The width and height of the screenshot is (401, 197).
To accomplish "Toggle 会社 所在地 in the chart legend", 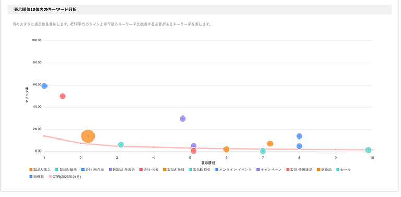I will [92, 170].
